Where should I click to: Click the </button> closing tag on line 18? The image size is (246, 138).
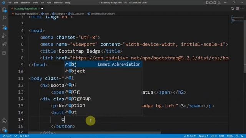tap(63, 127)
